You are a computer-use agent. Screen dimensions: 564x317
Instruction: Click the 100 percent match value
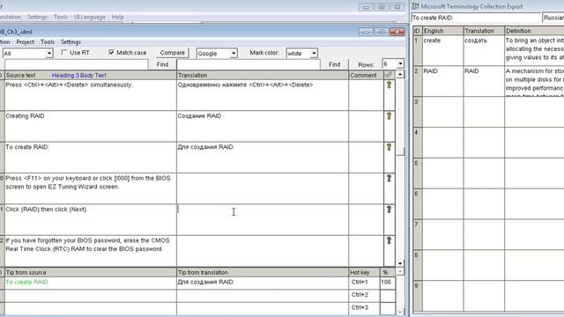(387, 283)
